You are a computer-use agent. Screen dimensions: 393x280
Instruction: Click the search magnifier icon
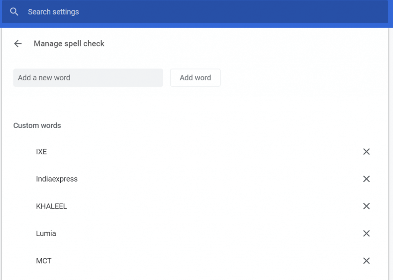(14, 12)
